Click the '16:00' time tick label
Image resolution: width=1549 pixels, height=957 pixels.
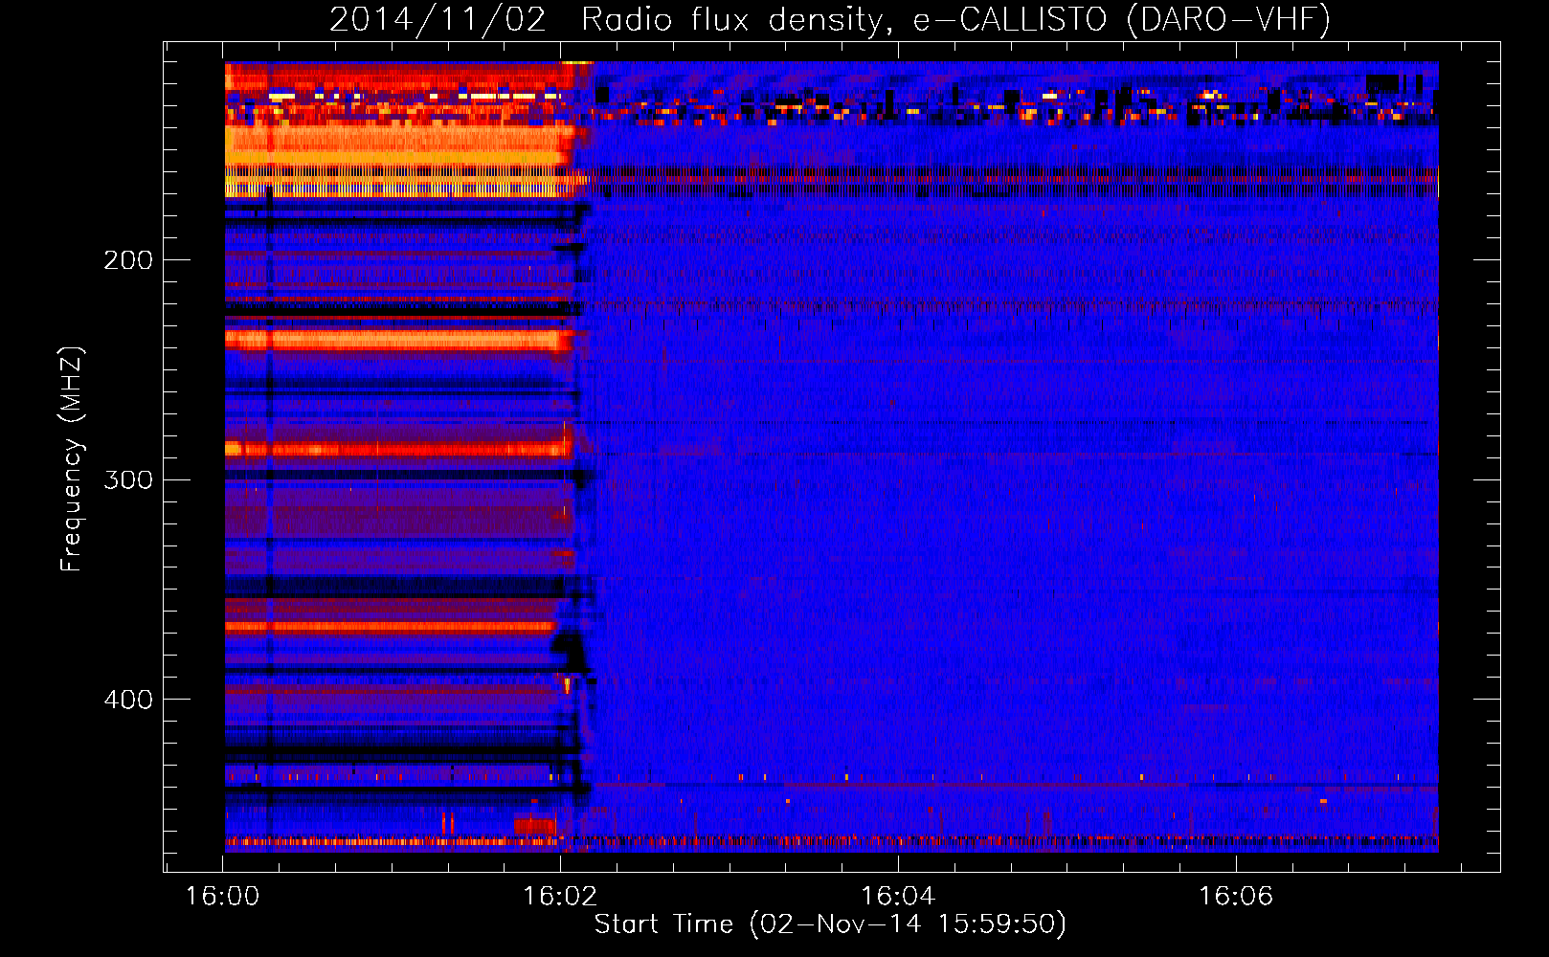(223, 897)
